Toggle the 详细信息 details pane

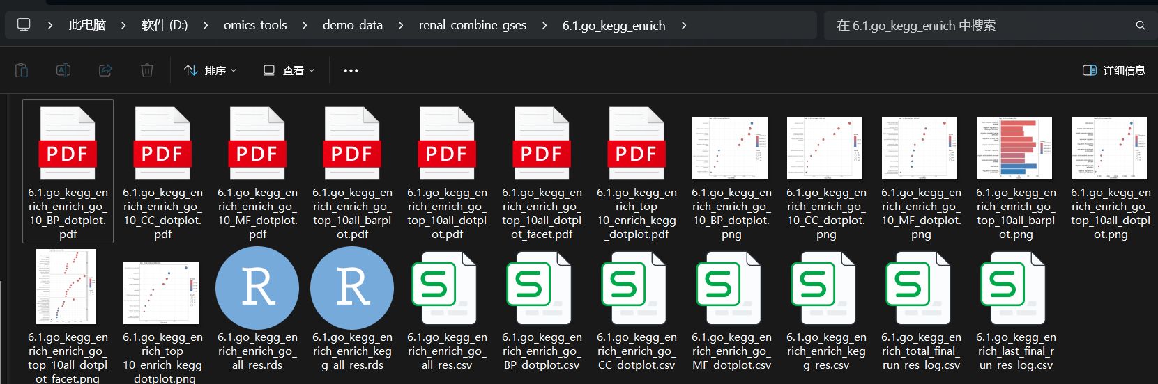coord(1113,70)
